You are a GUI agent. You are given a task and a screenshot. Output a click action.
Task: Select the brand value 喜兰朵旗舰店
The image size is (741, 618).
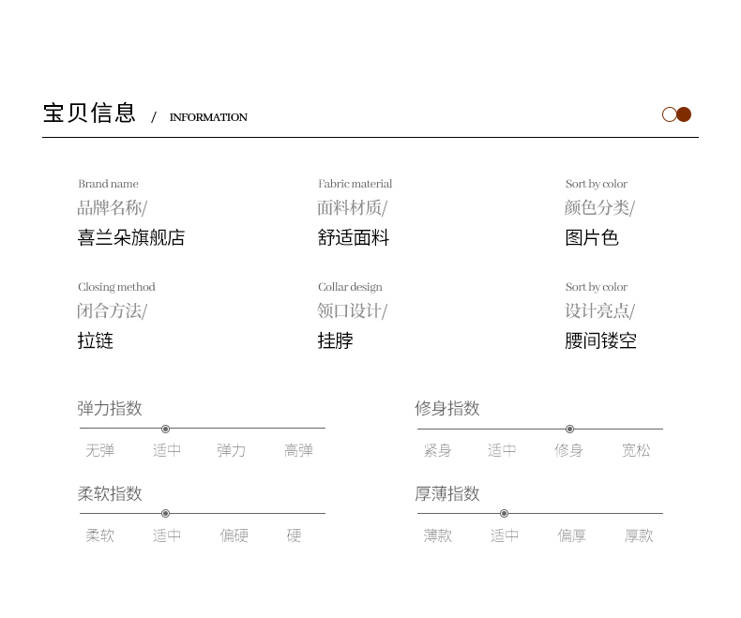131,237
